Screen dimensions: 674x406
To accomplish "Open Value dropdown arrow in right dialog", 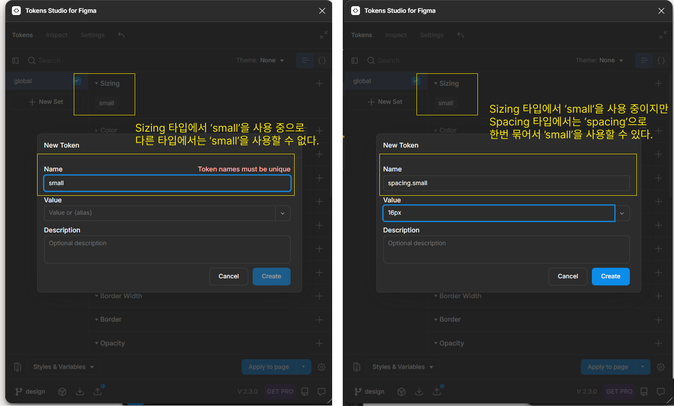I will pos(622,213).
